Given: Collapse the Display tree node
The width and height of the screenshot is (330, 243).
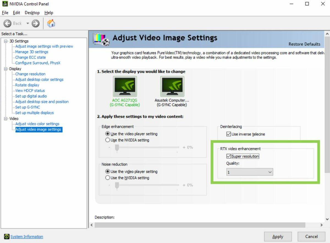Looking at the screenshot, I should 6,69.
